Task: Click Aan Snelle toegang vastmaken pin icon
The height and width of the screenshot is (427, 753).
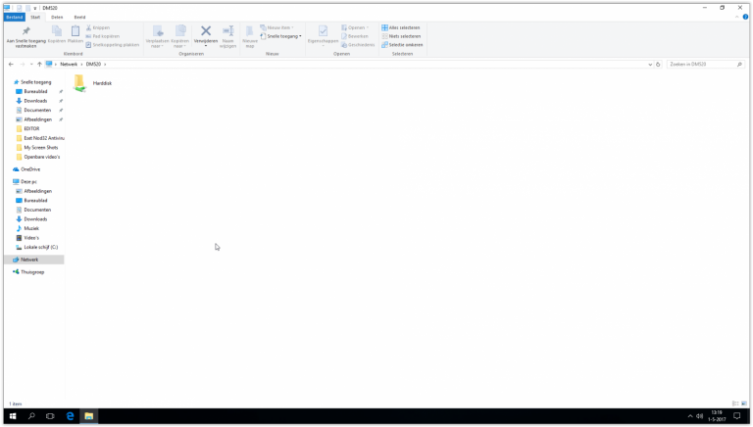Action: coord(25,32)
